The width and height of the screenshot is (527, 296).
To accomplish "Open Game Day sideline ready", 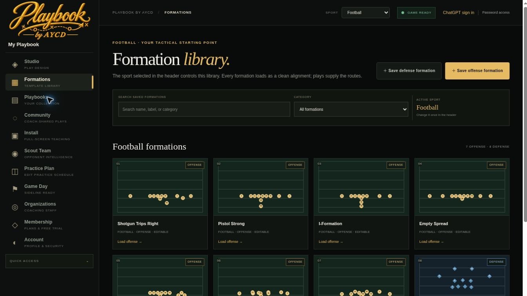I will pos(49,189).
